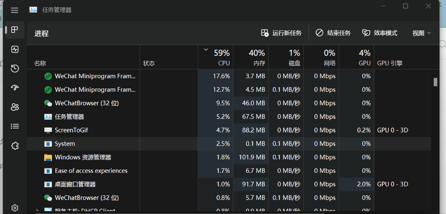Click the 任务管理器 process row icon
The height and width of the screenshot is (214, 446).
48,116
